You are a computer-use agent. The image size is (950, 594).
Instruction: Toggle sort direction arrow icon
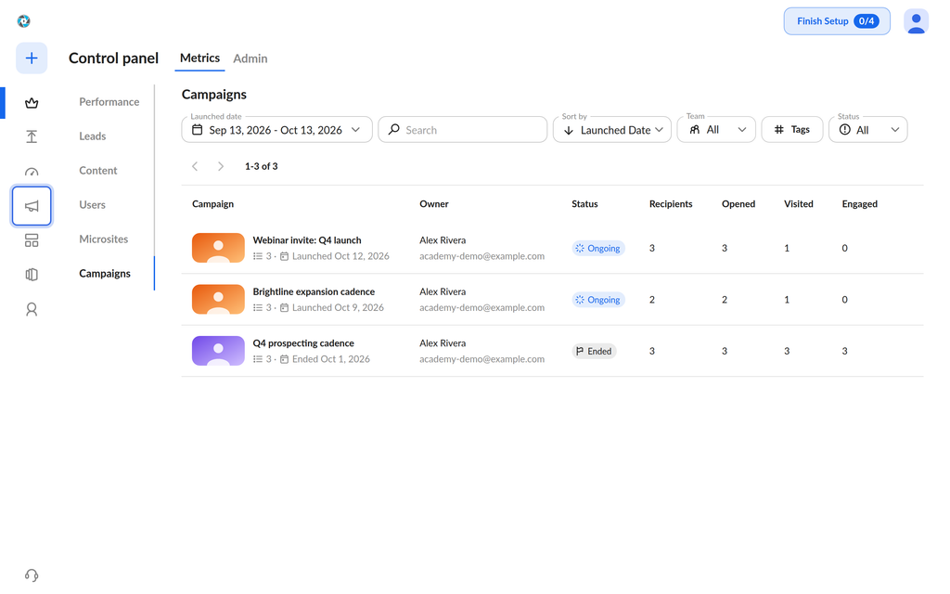(569, 130)
